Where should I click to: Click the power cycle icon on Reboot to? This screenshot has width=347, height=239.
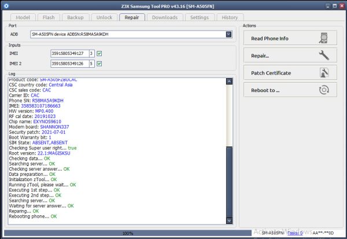tap(324, 90)
